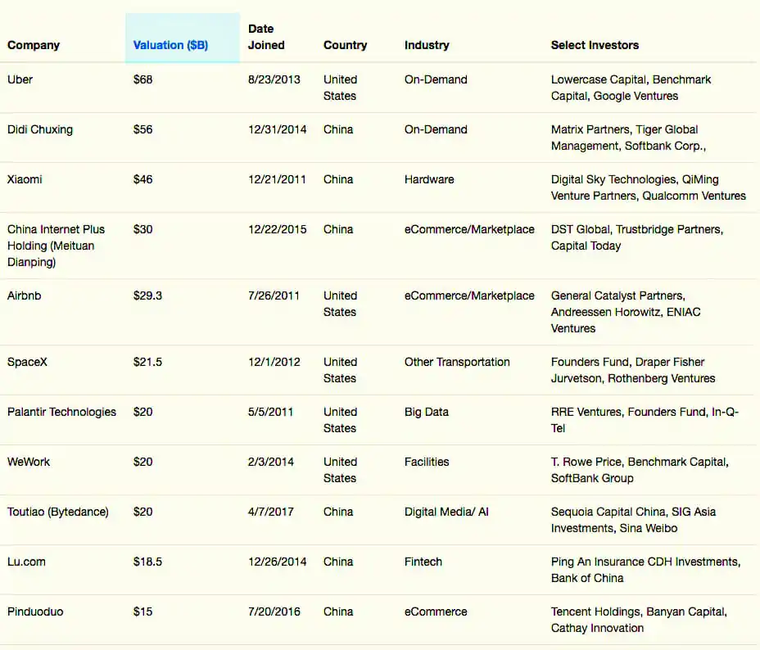Select the Fintech industry cell
This screenshot has height=650, width=760.
point(423,562)
